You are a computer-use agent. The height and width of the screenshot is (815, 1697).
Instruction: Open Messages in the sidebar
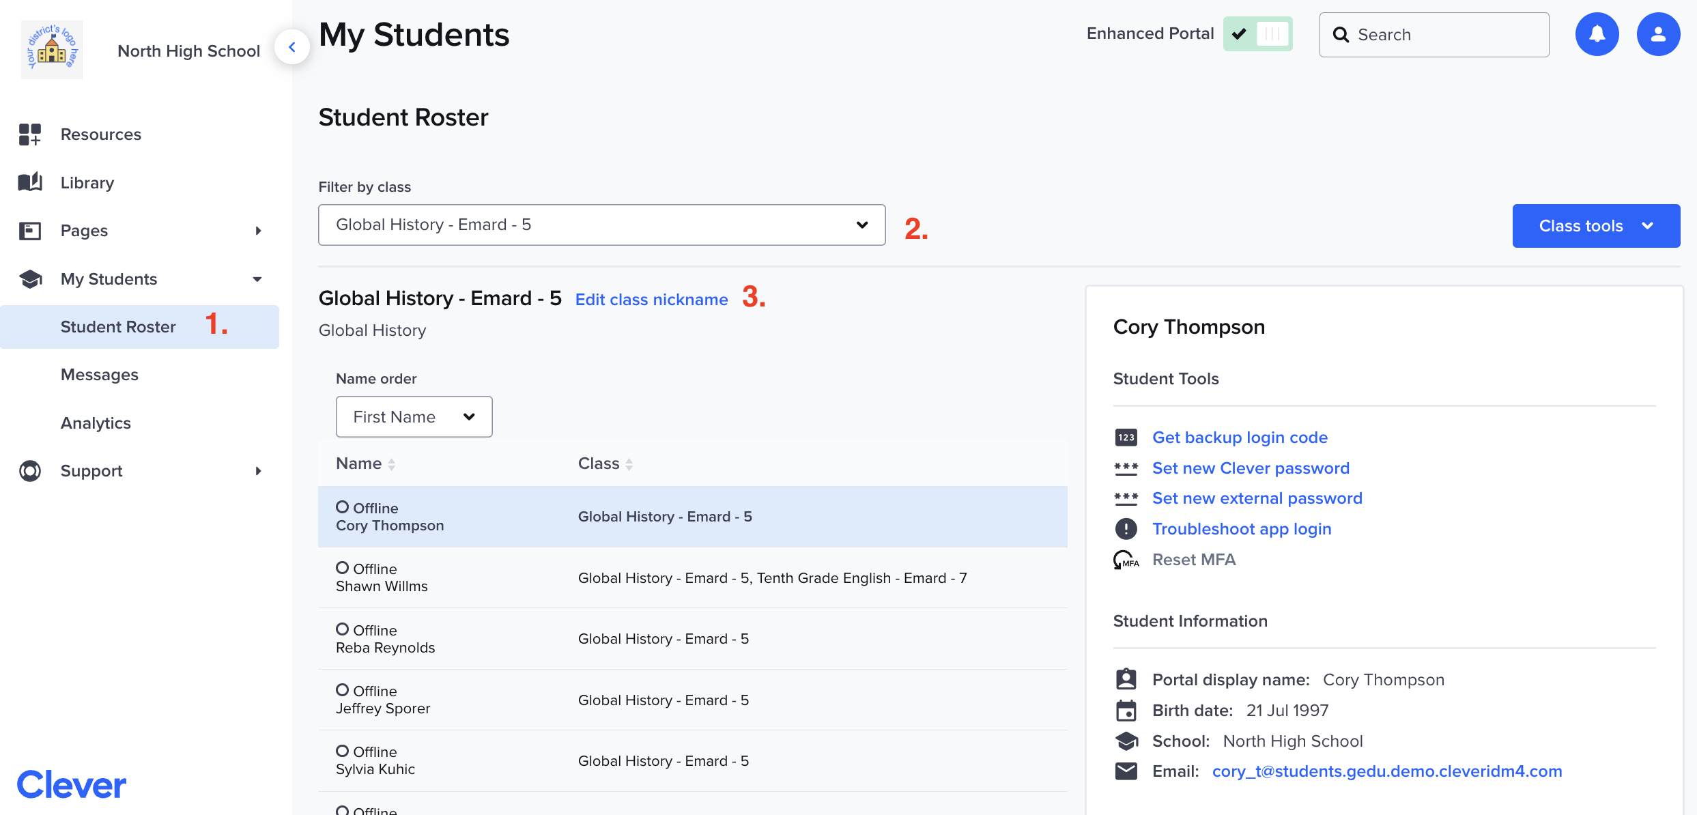pos(100,375)
